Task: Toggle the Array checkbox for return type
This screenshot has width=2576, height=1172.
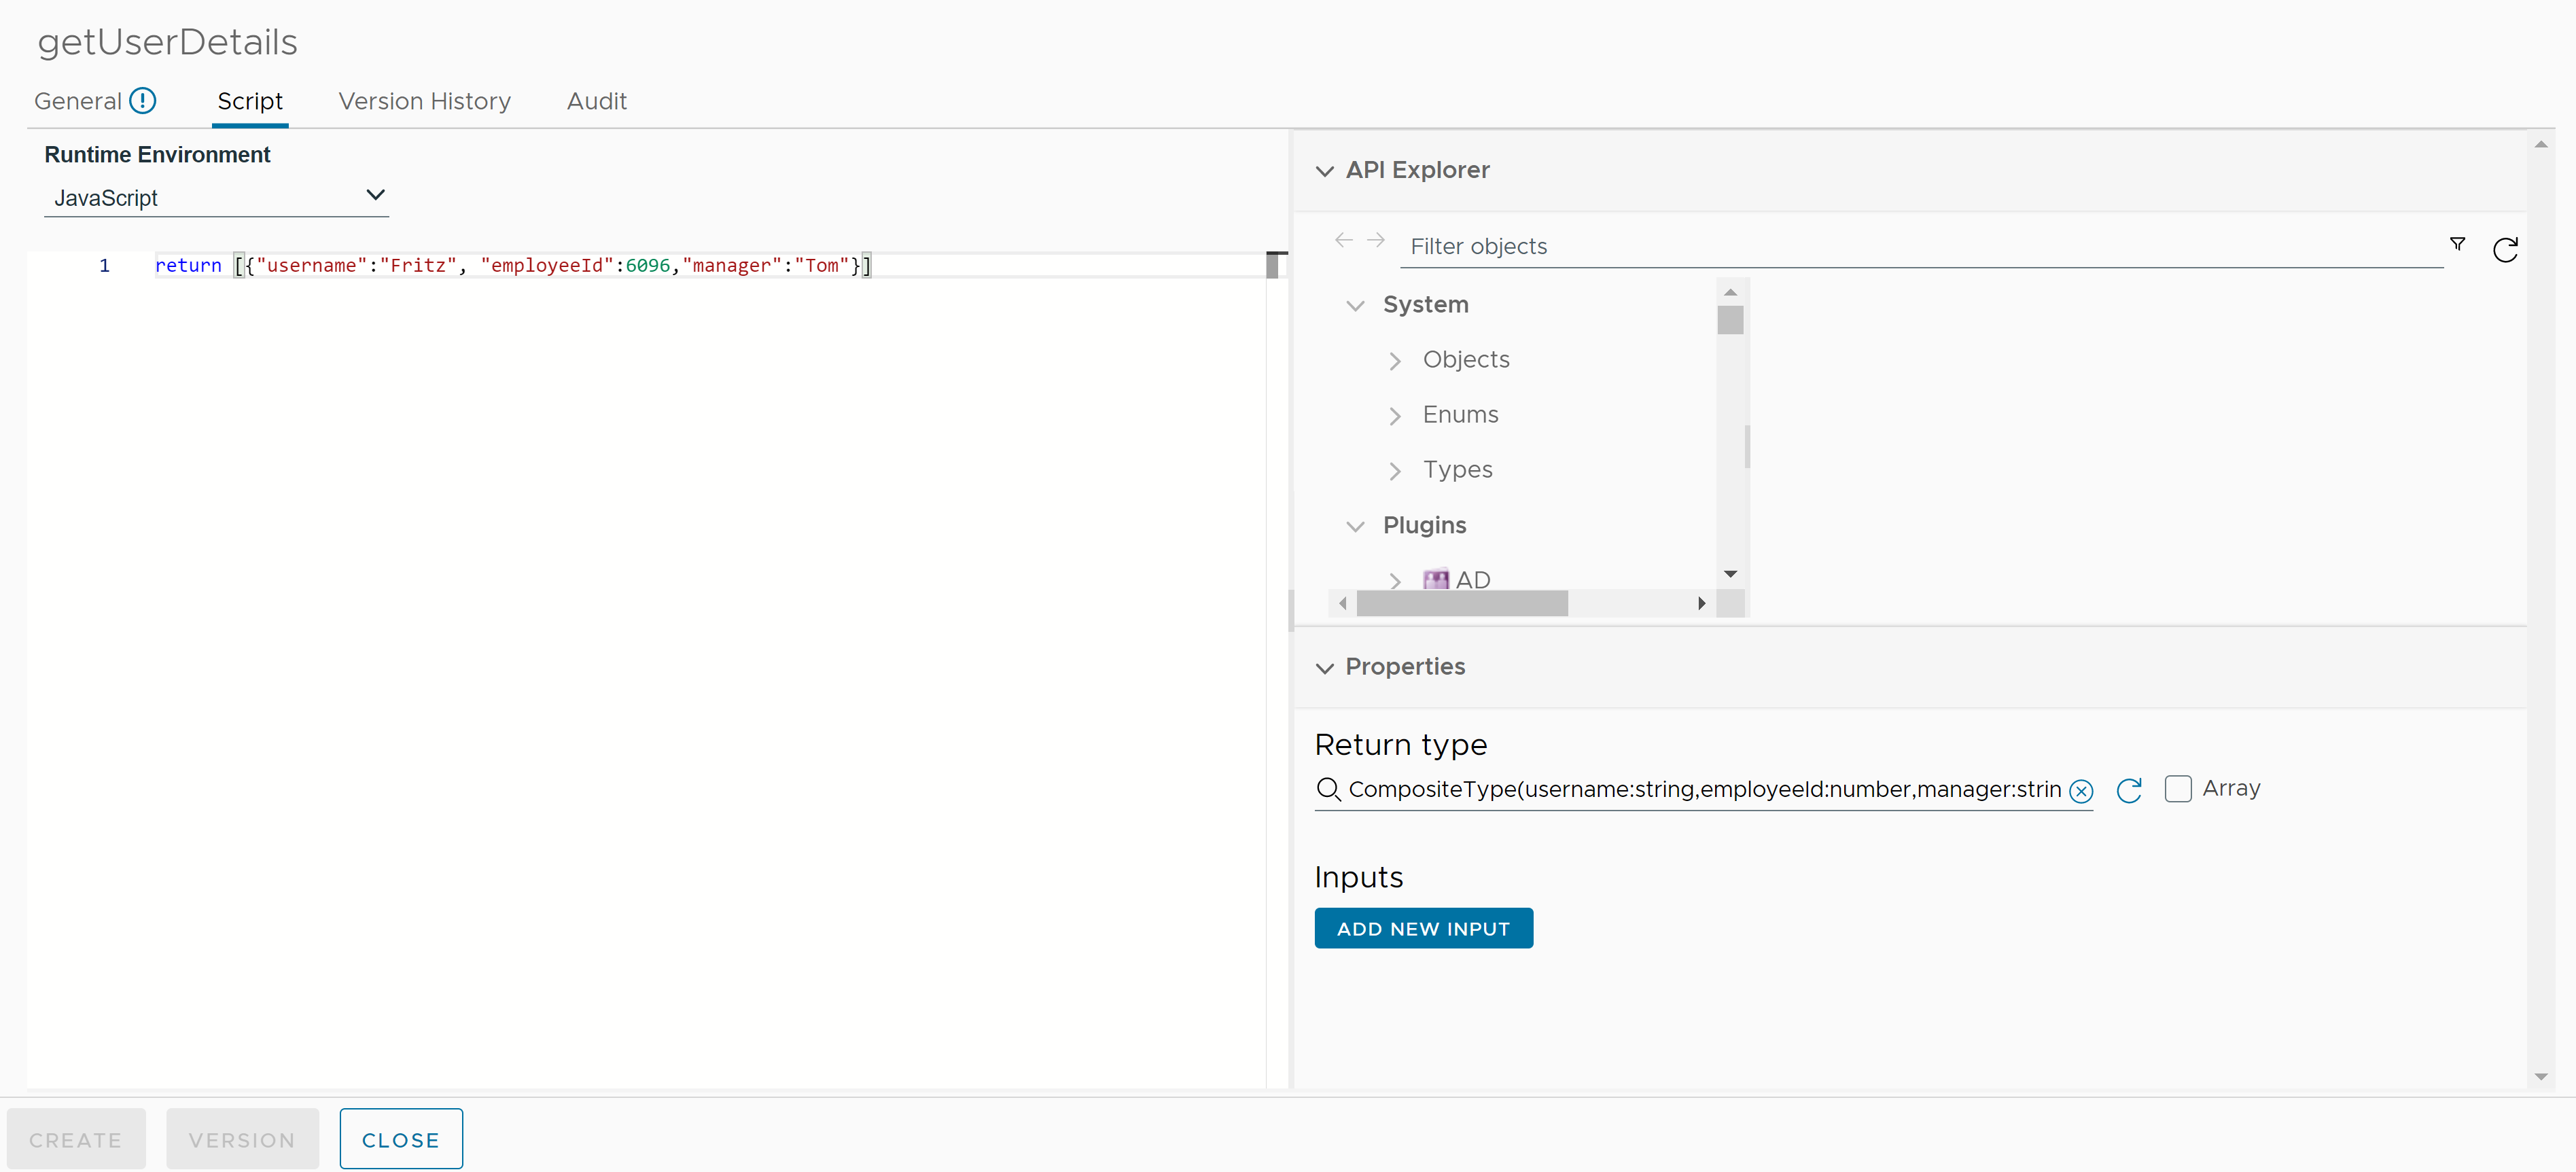Action: (2176, 787)
